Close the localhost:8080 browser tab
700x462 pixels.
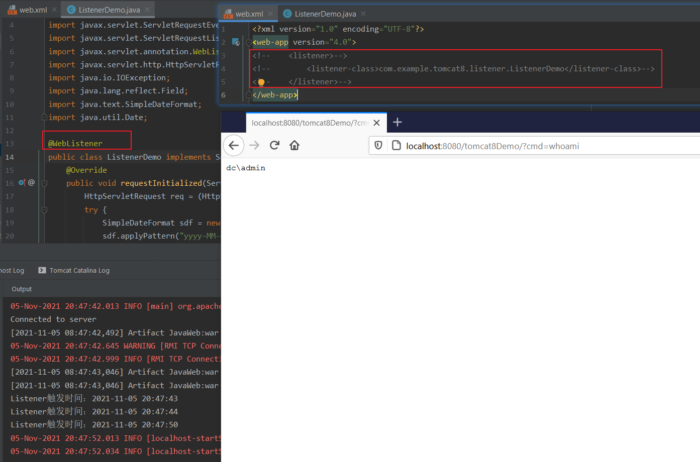376,123
